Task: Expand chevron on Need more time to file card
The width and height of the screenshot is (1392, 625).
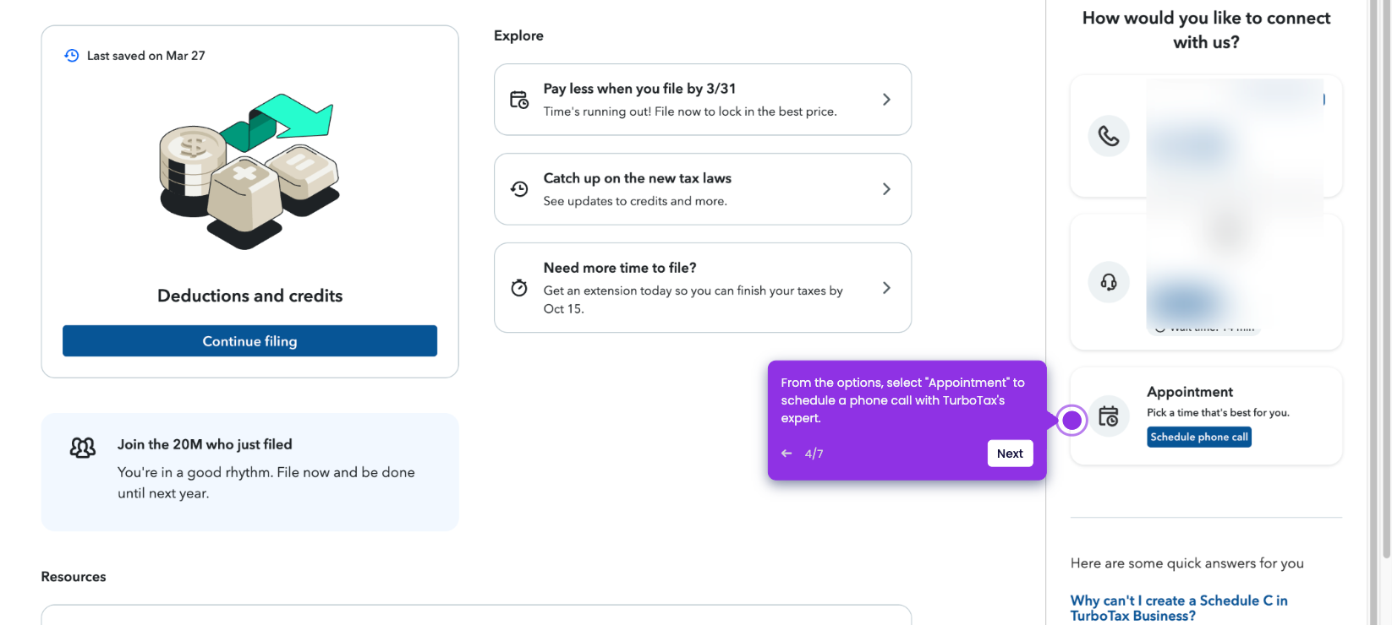Action: 886,288
